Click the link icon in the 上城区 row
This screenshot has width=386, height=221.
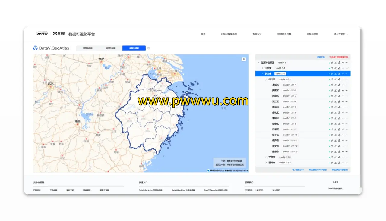[332, 85]
